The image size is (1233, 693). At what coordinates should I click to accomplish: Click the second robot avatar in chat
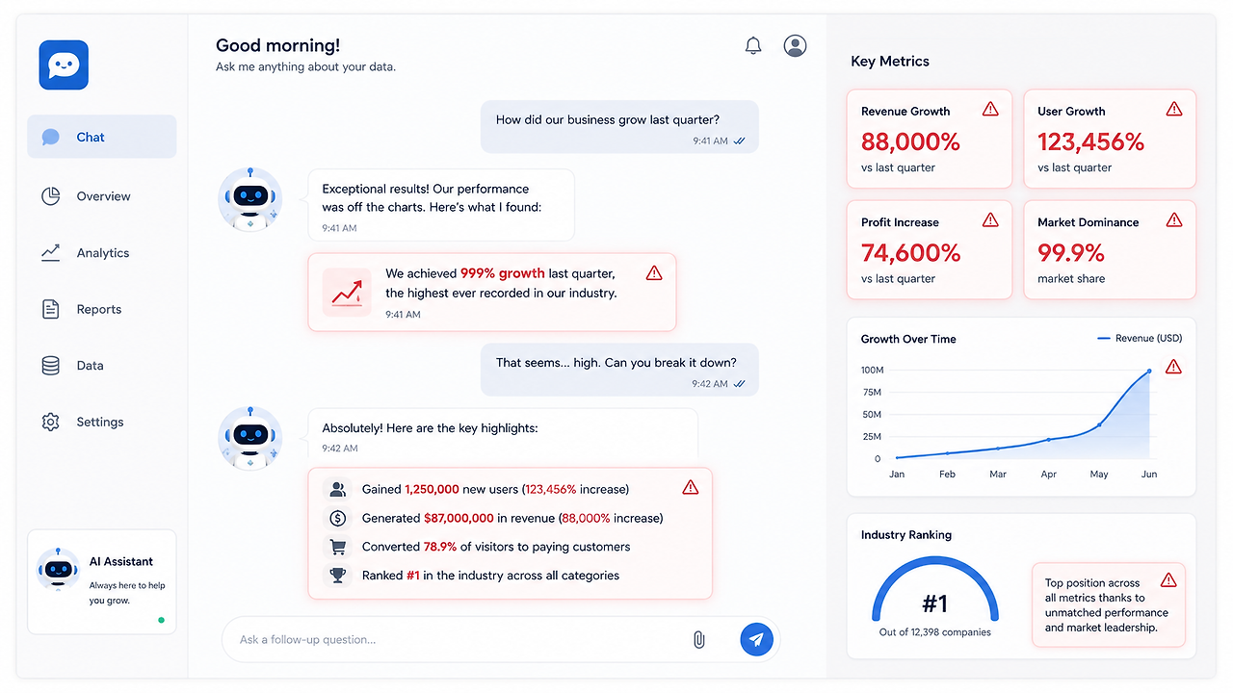pyautogui.click(x=250, y=438)
